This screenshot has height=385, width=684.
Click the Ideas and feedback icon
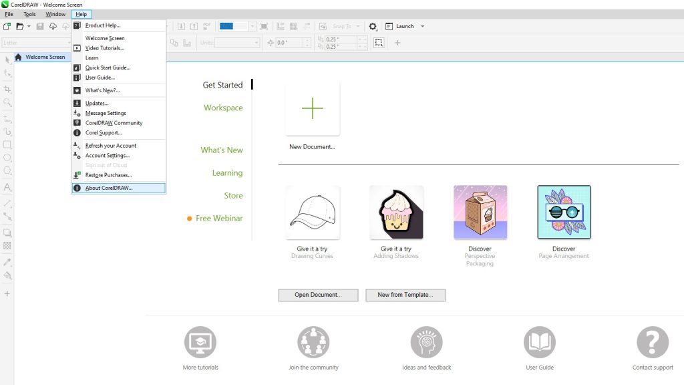[x=427, y=342]
